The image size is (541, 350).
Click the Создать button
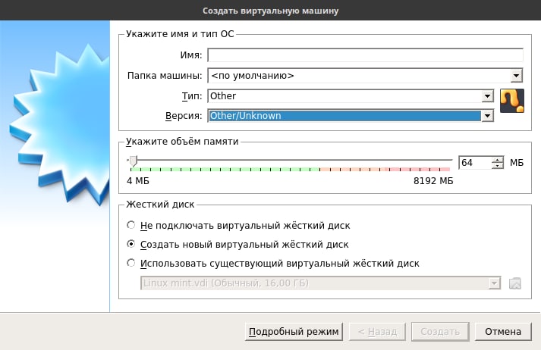(440, 331)
